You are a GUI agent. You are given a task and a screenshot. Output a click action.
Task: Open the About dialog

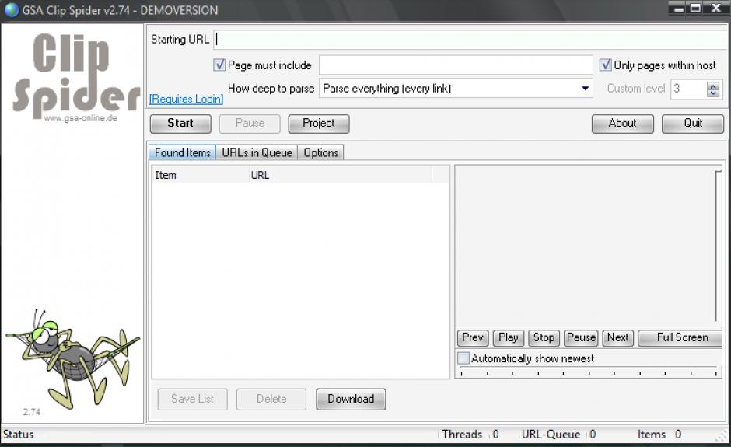coord(623,124)
